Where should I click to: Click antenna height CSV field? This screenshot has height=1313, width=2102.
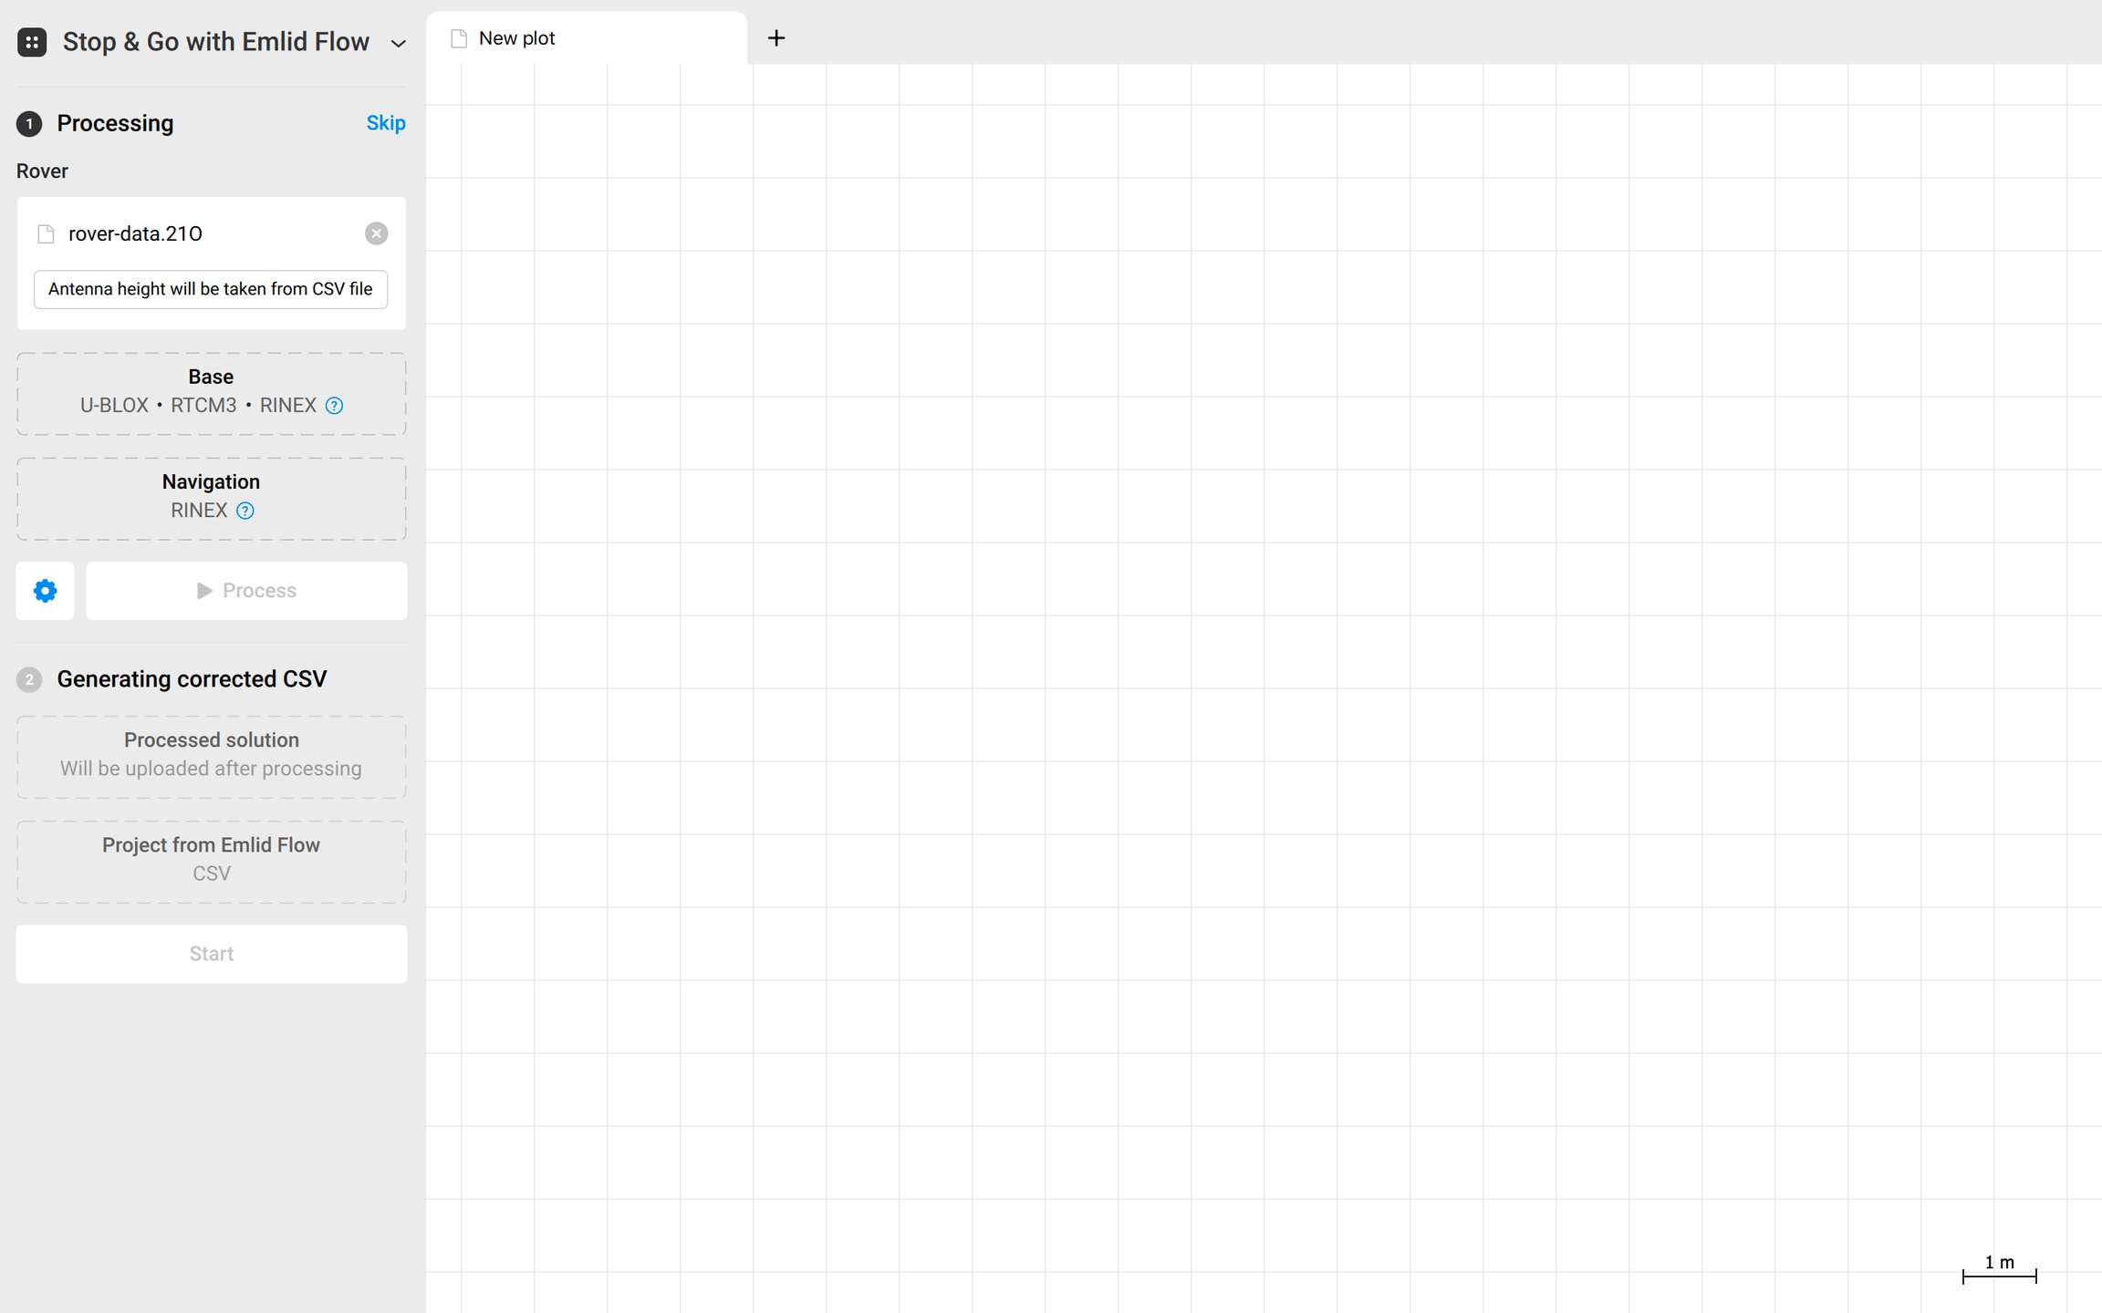pos(211,289)
